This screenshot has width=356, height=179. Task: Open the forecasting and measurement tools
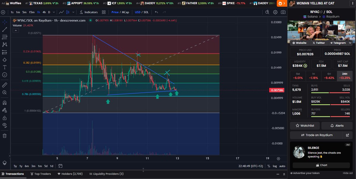[x=5, y=52]
